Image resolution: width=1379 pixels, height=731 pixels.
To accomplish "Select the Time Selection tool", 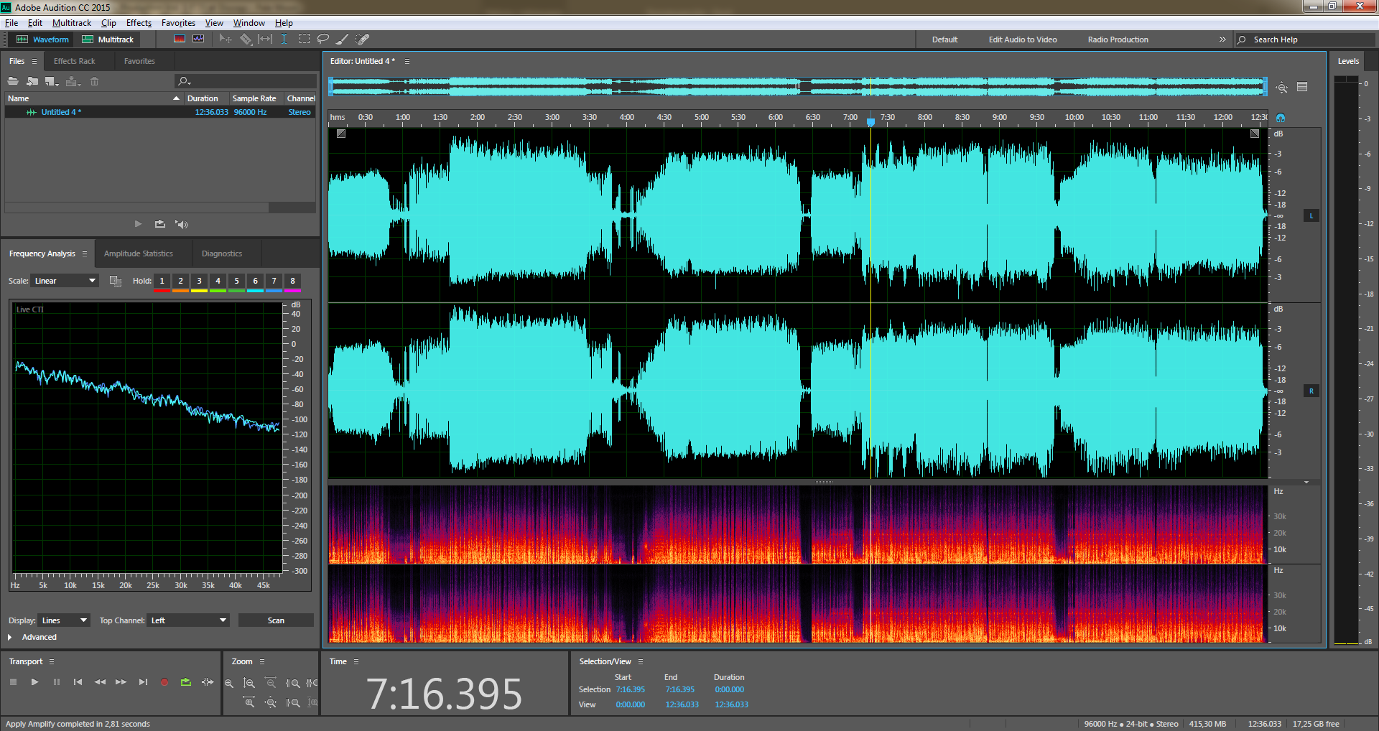I will click(x=284, y=39).
